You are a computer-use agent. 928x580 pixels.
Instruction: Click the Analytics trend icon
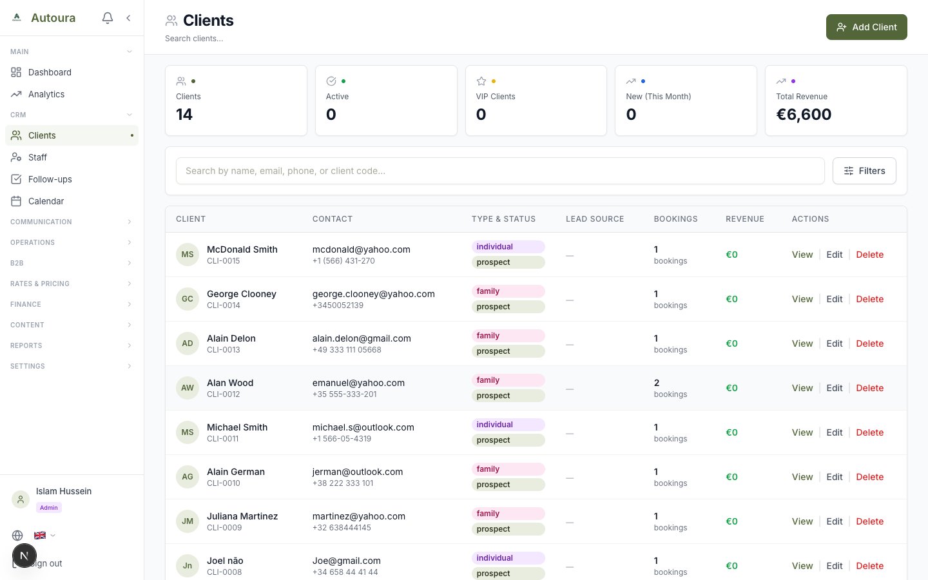tap(16, 94)
